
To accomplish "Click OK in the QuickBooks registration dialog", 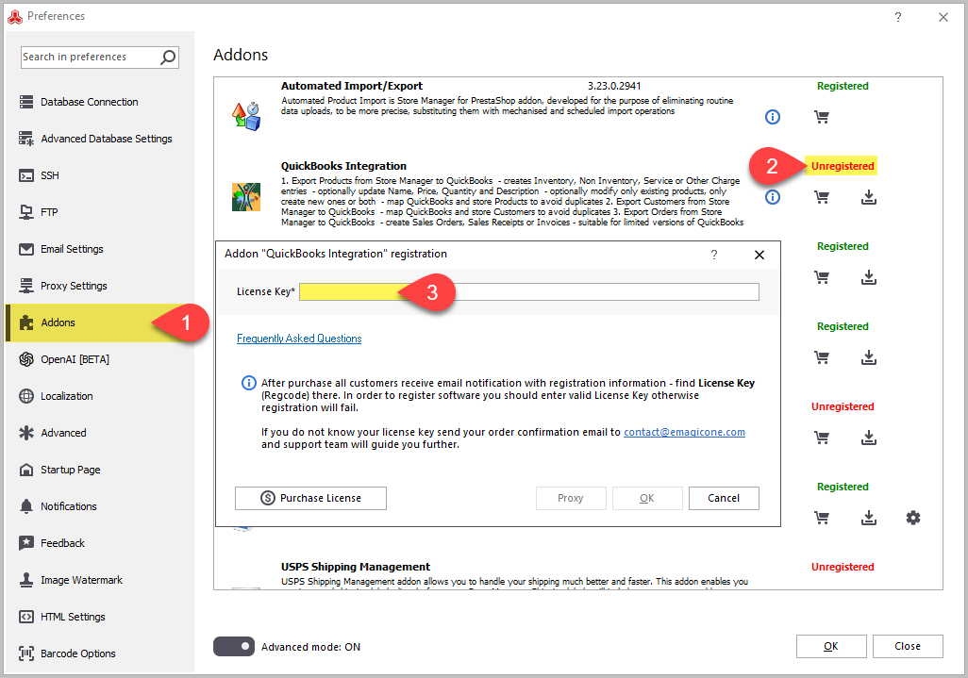I will 647,499.
